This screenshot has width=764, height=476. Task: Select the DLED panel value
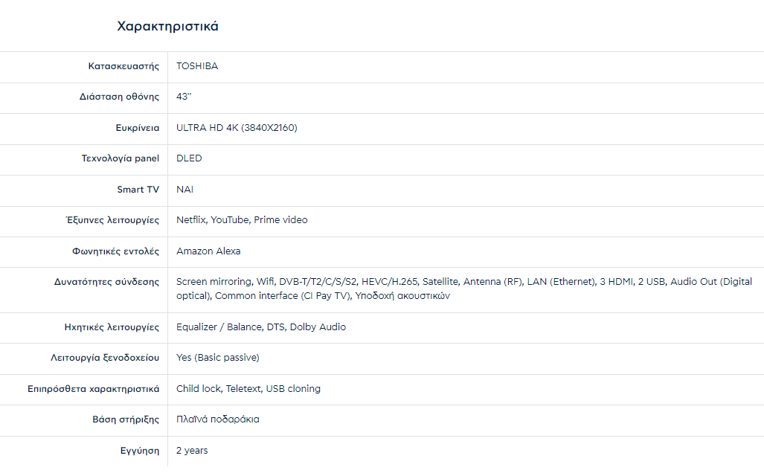click(189, 158)
